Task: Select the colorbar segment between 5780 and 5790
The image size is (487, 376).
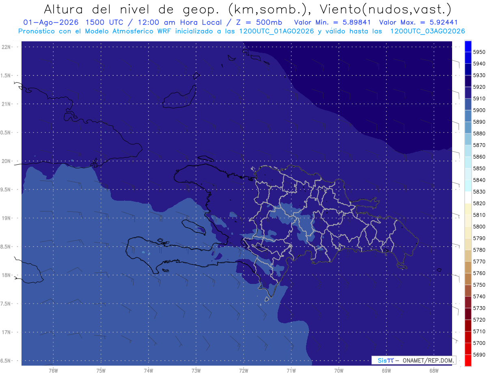Action: (x=468, y=244)
